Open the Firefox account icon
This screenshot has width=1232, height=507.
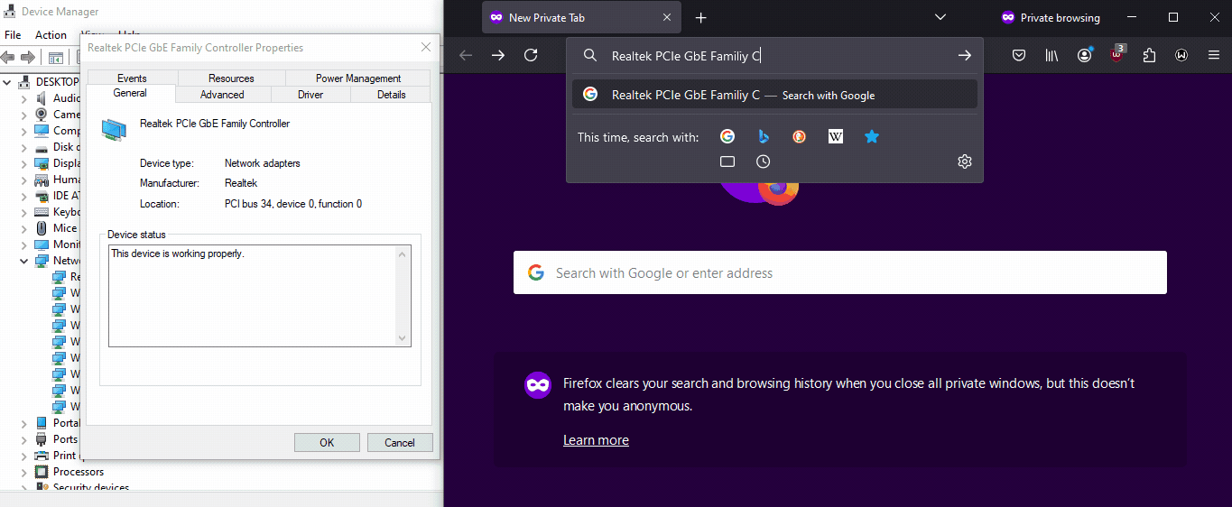pos(1084,56)
